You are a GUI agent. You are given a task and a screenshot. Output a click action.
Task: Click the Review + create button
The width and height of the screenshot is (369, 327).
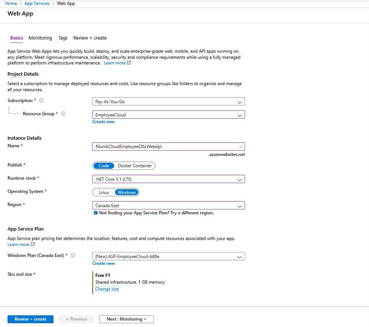30,319
